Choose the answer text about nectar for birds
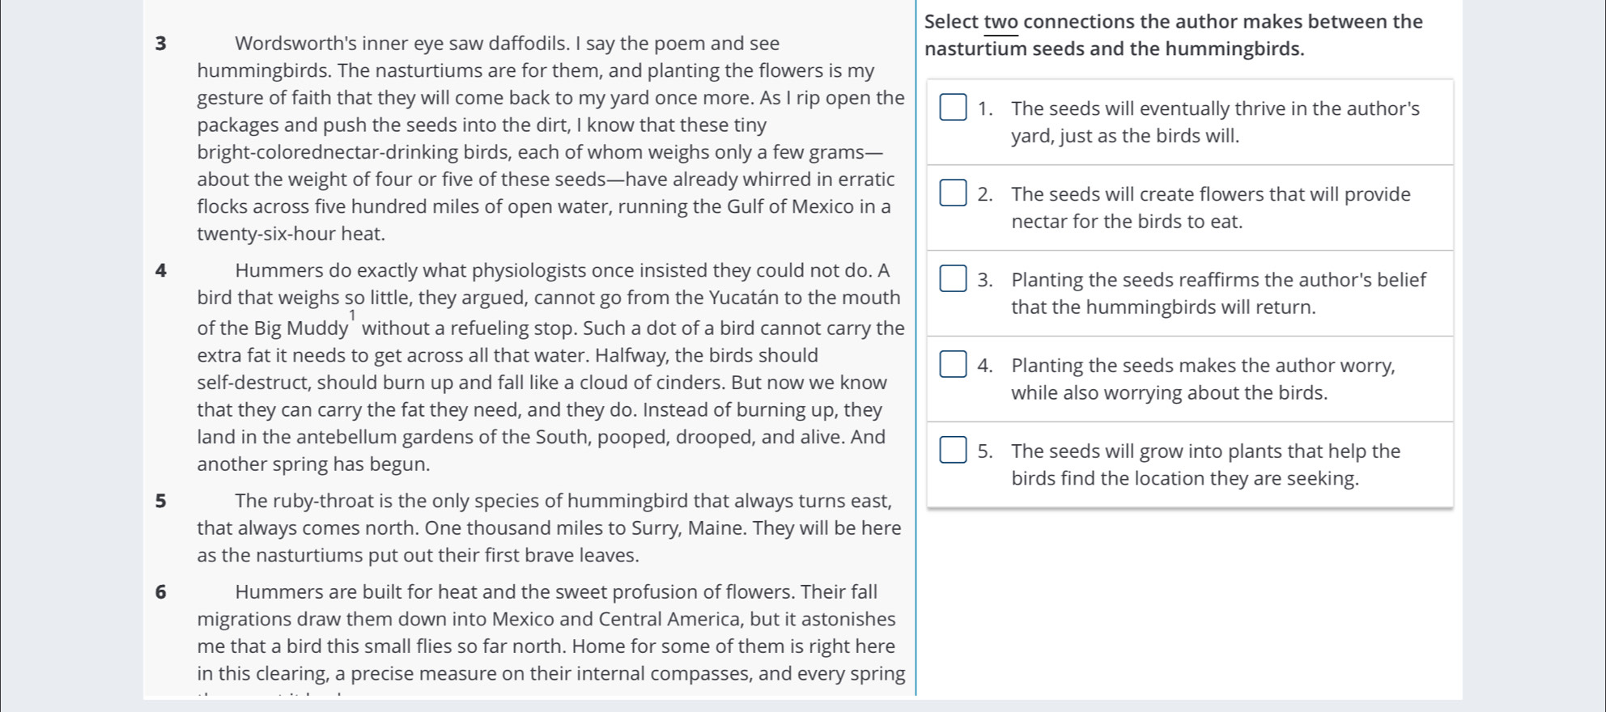The image size is (1606, 712). tap(1211, 207)
